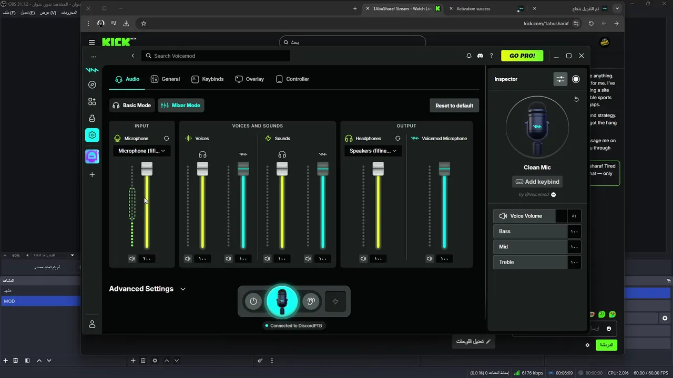Open the account profile icon in Voicemod sidebar
This screenshot has height=378, width=673.
pyautogui.click(x=92, y=324)
